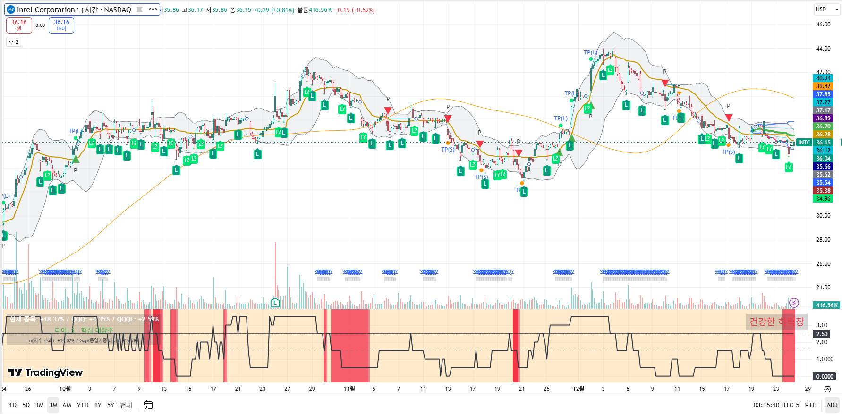Click the INTC price label on price scale
842x414 pixels.
pos(804,143)
